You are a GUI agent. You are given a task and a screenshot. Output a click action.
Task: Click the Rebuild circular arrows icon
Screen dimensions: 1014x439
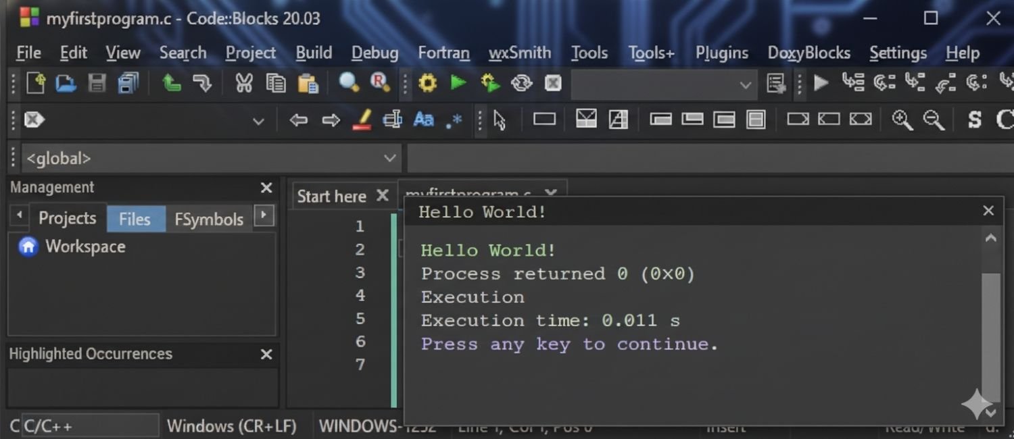(521, 83)
